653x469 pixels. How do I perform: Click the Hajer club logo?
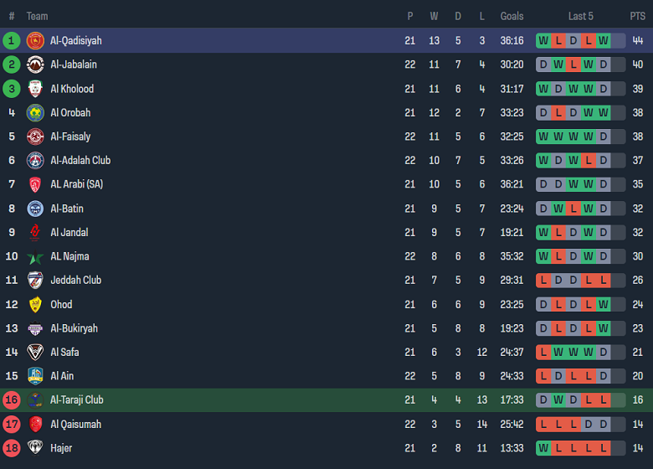(x=35, y=448)
